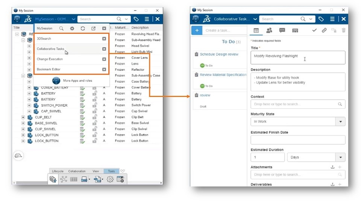Click the search icon in MySession dropdown panel
Image resolution: width=361 pixels, height=203 pixels.
point(61,28)
